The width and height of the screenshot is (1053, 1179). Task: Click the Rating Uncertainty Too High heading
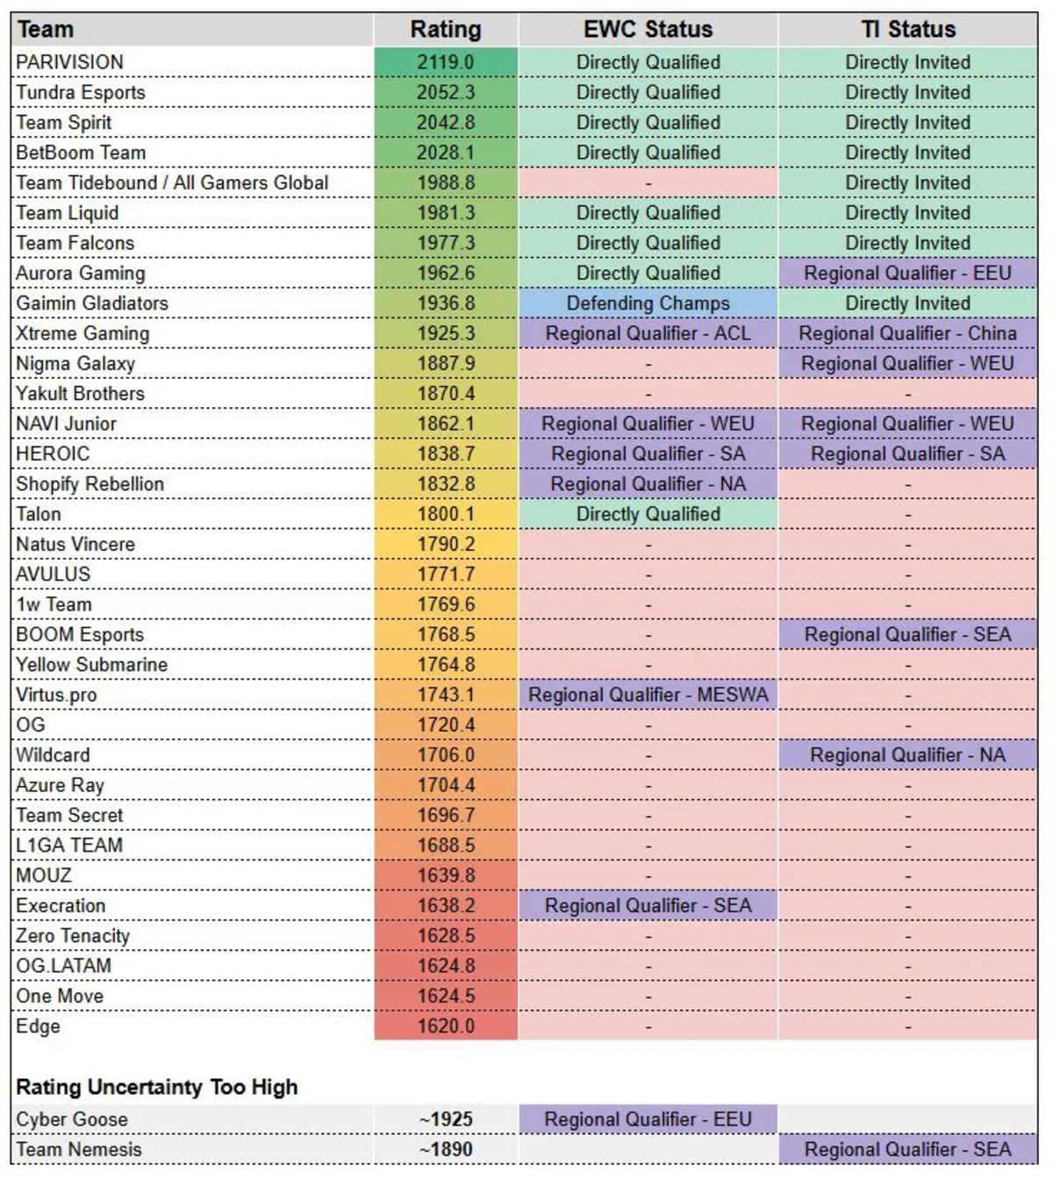click(x=157, y=1087)
